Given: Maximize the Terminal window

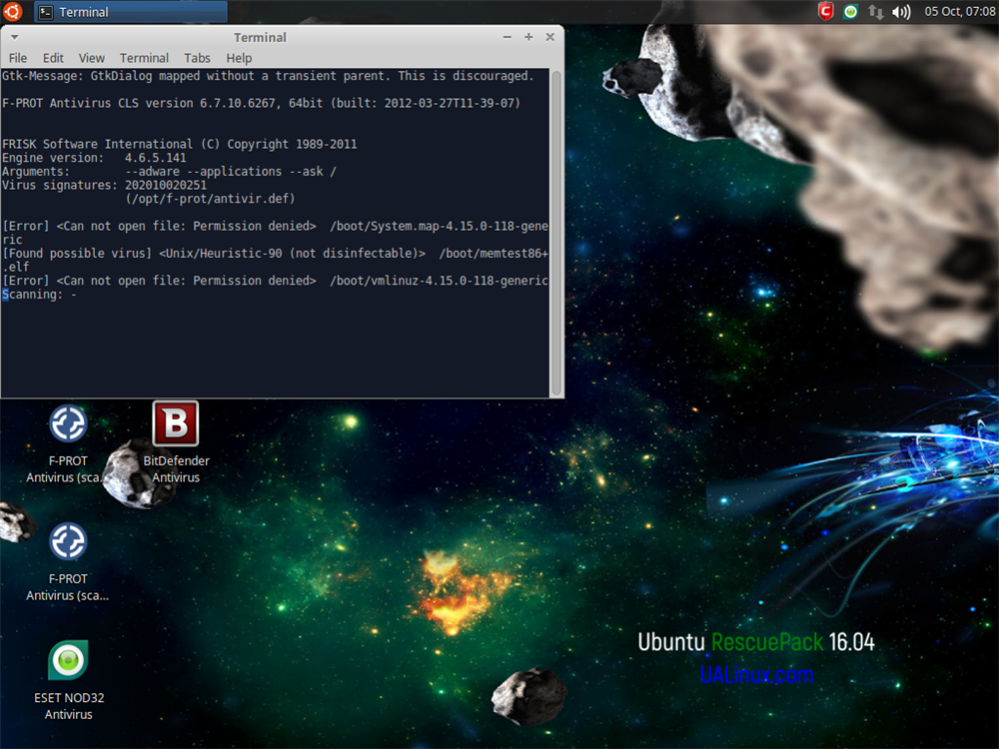Looking at the screenshot, I should pos(528,37).
